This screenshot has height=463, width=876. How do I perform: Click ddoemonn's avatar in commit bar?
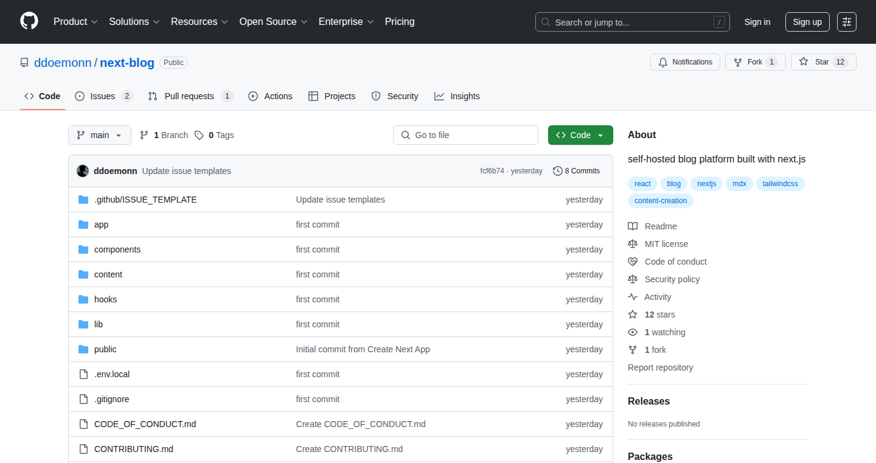point(83,171)
